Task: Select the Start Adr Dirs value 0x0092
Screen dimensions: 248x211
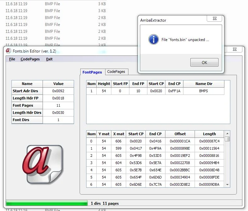Action: pos(58,91)
